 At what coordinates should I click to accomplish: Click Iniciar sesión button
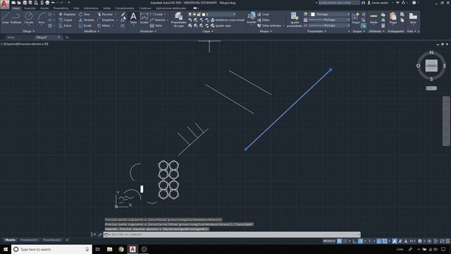[x=378, y=3]
